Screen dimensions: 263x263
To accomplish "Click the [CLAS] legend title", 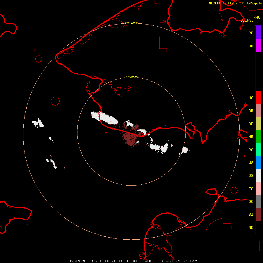I will (x=247, y=20).
